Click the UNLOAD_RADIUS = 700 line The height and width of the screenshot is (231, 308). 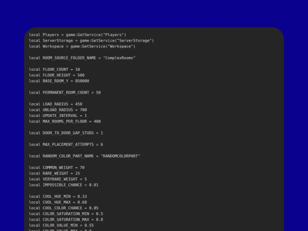58,110
